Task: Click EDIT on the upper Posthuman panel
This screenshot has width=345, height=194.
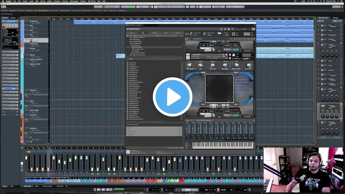Action: [203, 45]
